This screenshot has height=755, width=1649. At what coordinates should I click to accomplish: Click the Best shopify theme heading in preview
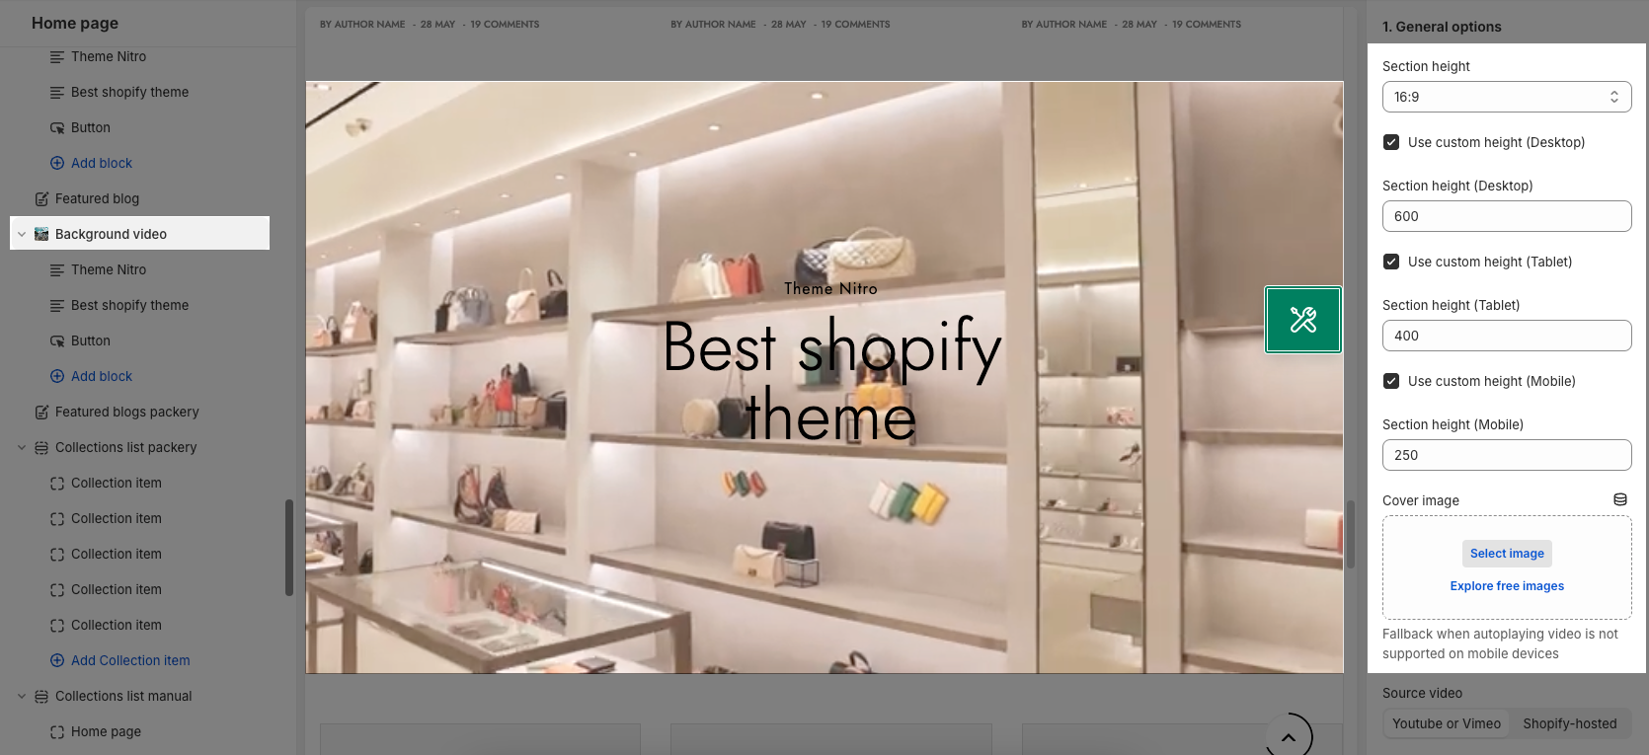click(x=831, y=381)
